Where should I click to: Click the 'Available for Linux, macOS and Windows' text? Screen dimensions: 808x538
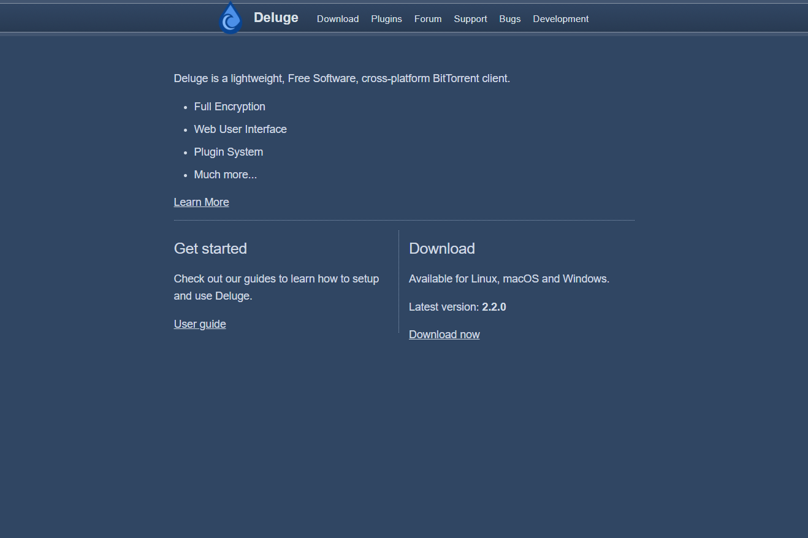coord(509,279)
